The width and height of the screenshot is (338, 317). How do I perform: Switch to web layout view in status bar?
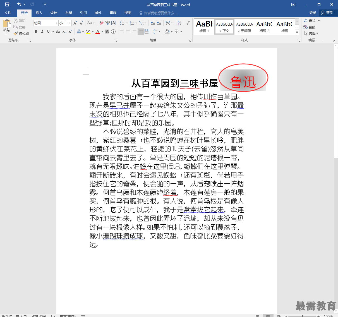(x=279, y=316)
